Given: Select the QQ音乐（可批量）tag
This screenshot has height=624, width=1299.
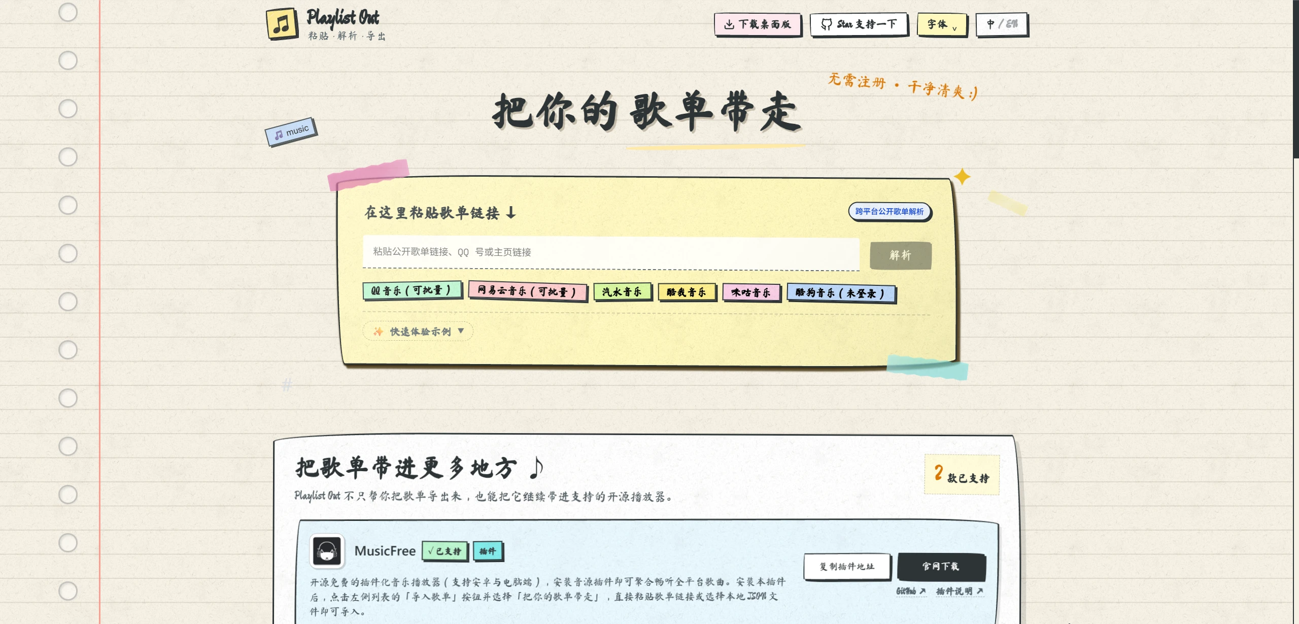Looking at the screenshot, I should coord(412,290).
